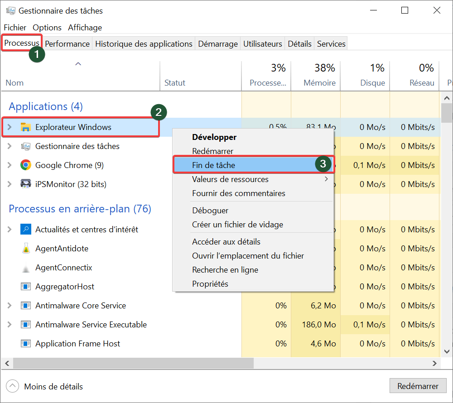The width and height of the screenshot is (453, 403).
Task: Click the Moins de détails circle arrow icon
Action: tap(12, 386)
